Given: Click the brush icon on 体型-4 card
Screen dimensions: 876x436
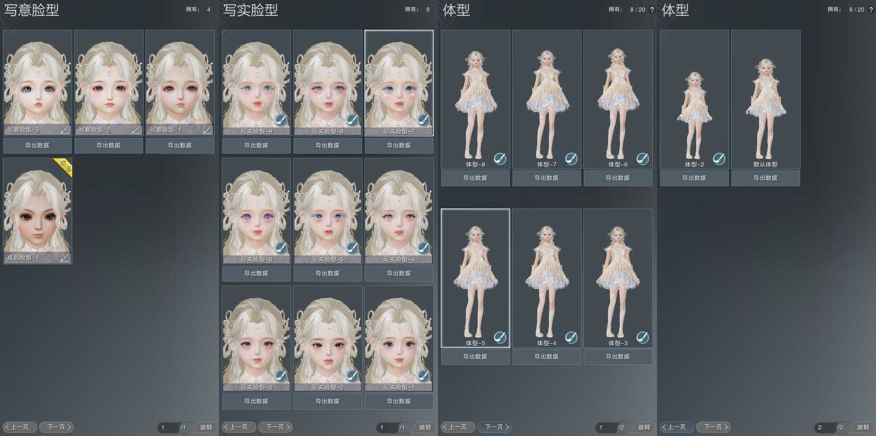Looking at the screenshot, I should point(571,337).
